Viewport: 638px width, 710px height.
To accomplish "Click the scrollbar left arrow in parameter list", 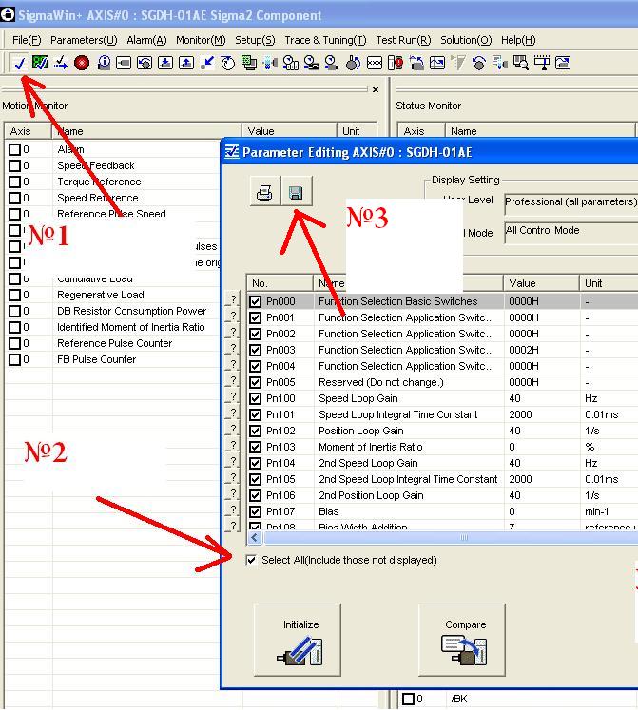I will 254,537.
